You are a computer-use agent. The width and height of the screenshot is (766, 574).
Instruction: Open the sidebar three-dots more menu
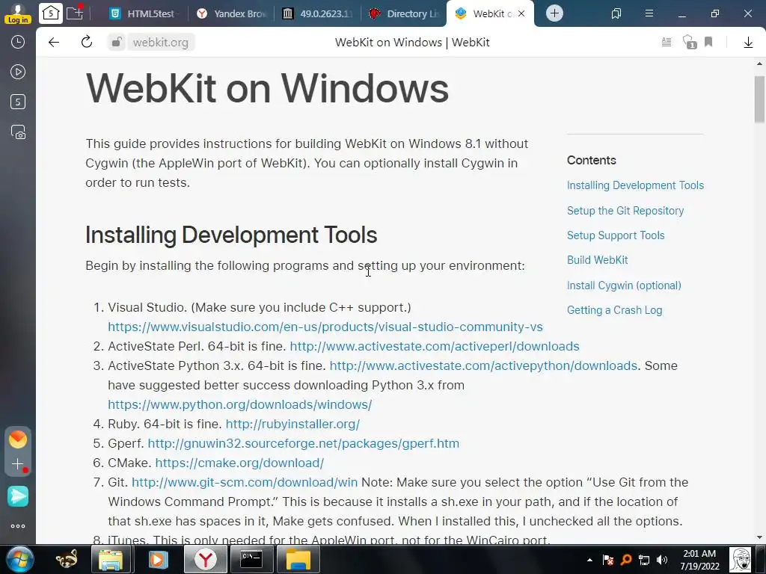[x=18, y=526]
